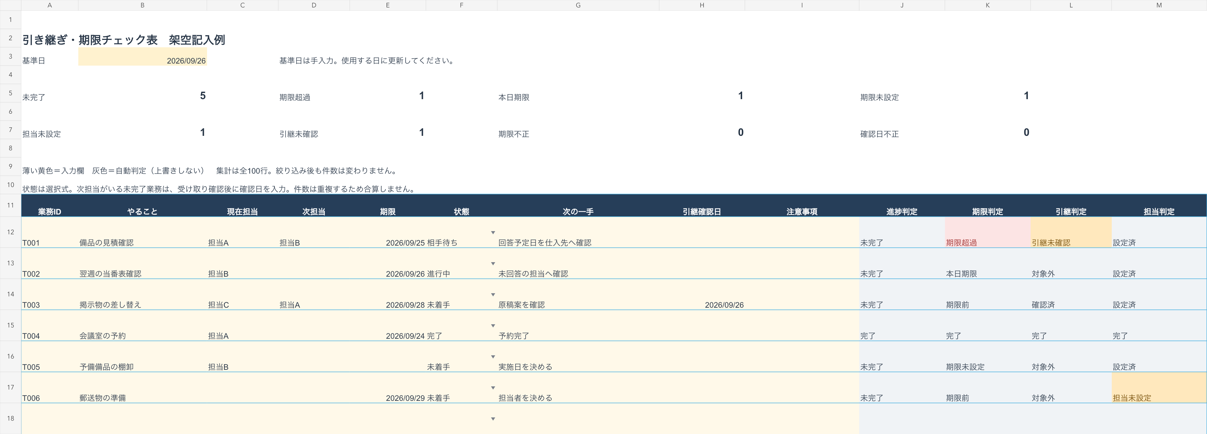Select the 引継未確認 cell for T001
1207x434 pixels.
pyautogui.click(x=1070, y=232)
